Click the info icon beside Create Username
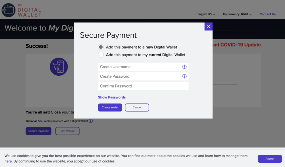 click(x=184, y=67)
